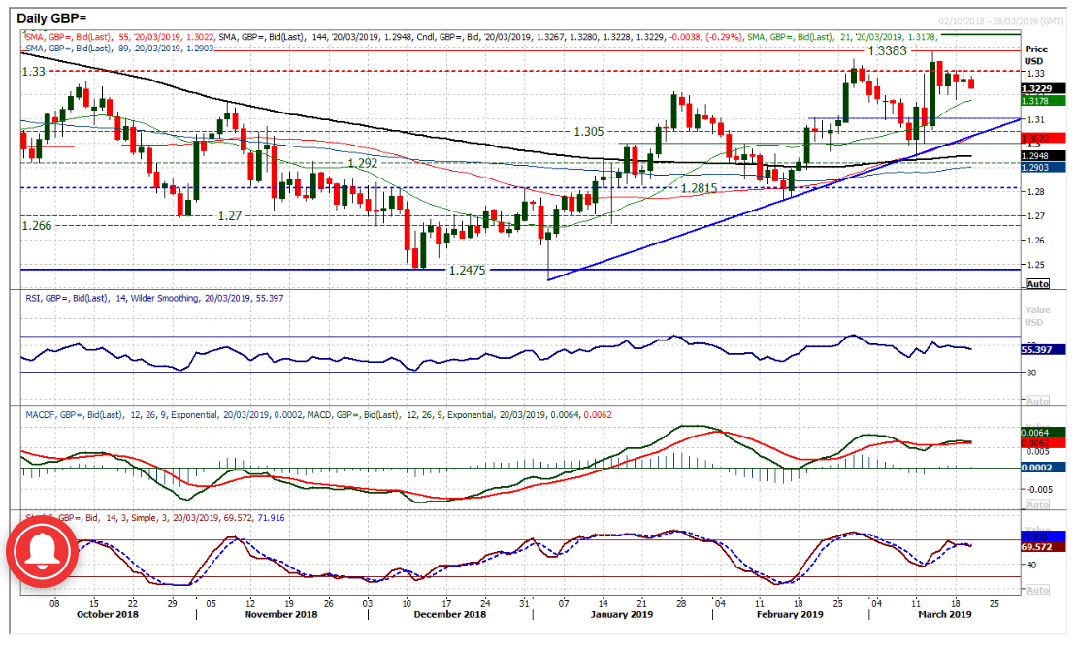Toggle Auto scaling on the MACD panel

(x=1036, y=504)
